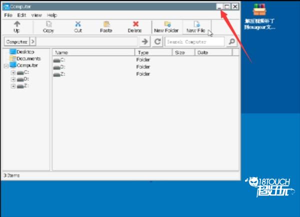300x217 pixels.
Task: Click the Search Computer input field
Action: pos(194,42)
